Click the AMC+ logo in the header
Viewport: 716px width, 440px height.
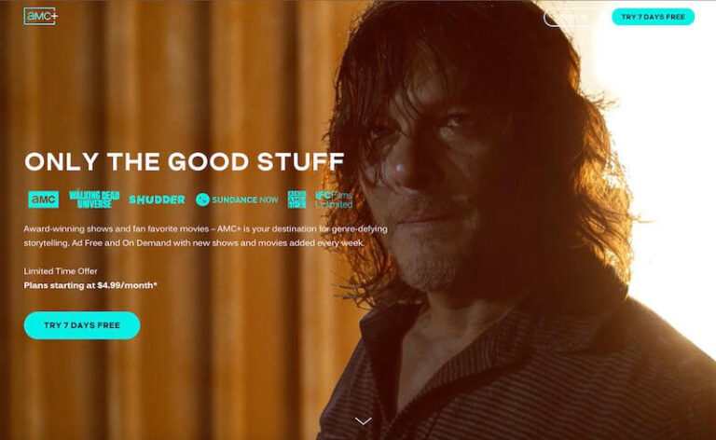(41, 17)
